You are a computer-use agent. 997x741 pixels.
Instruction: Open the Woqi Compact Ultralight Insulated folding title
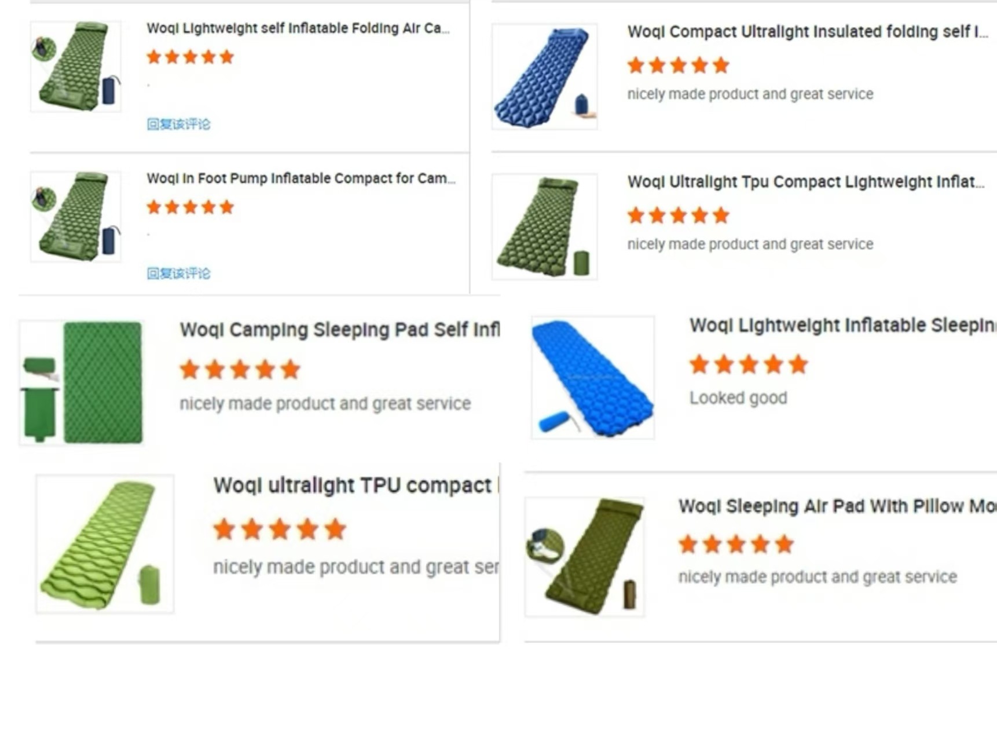pos(808,32)
